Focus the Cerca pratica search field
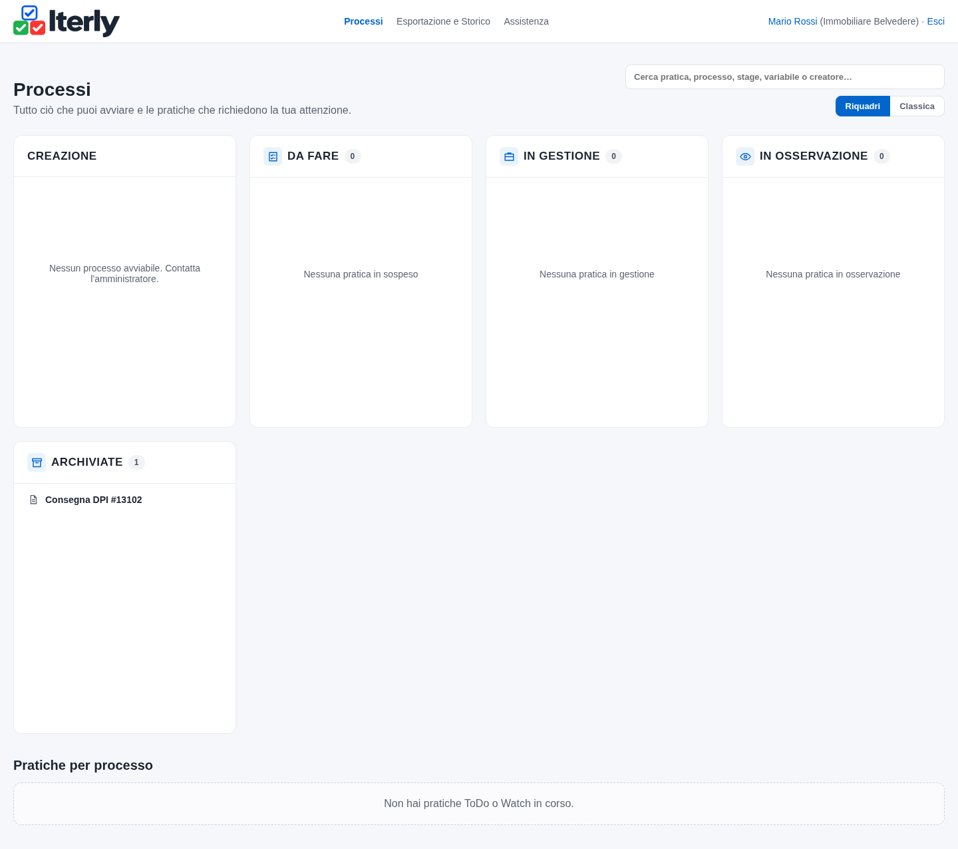The image size is (958, 849). tap(785, 77)
